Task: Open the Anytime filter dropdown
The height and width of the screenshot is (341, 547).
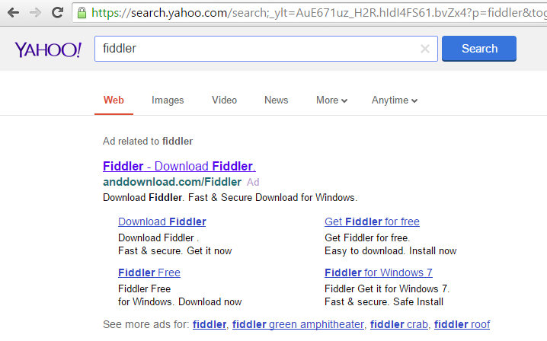Action: (395, 100)
